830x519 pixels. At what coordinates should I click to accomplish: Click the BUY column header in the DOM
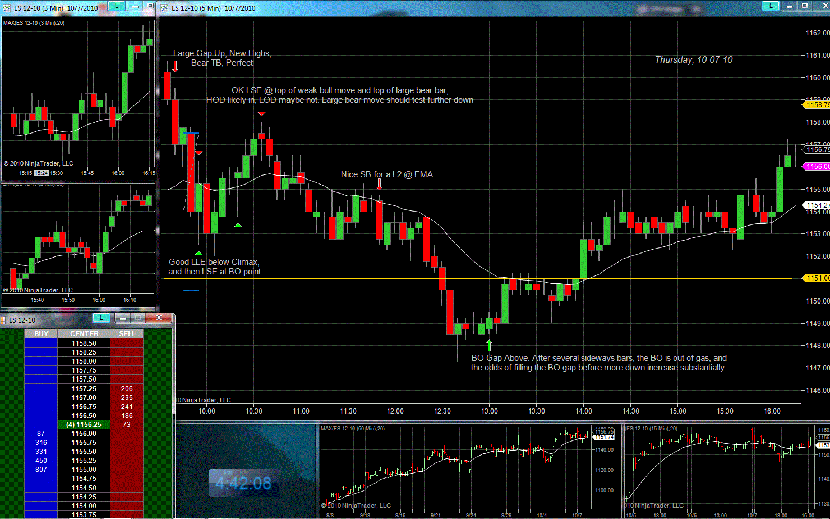click(x=41, y=334)
